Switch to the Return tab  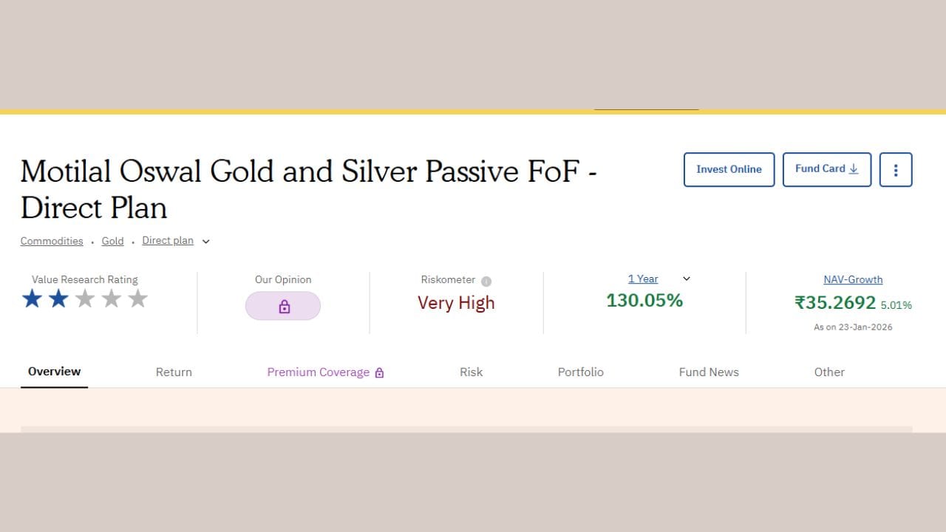coord(174,372)
